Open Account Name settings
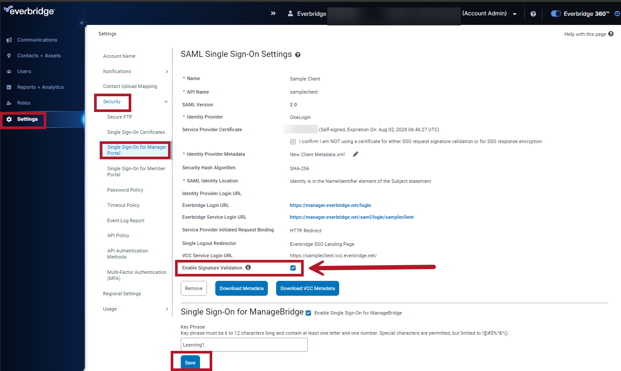Viewport: 621px width, 371px height. click(x=119, y=56)
